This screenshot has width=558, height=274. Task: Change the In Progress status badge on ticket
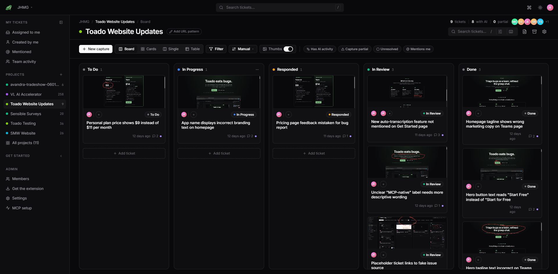coord(244,115)
